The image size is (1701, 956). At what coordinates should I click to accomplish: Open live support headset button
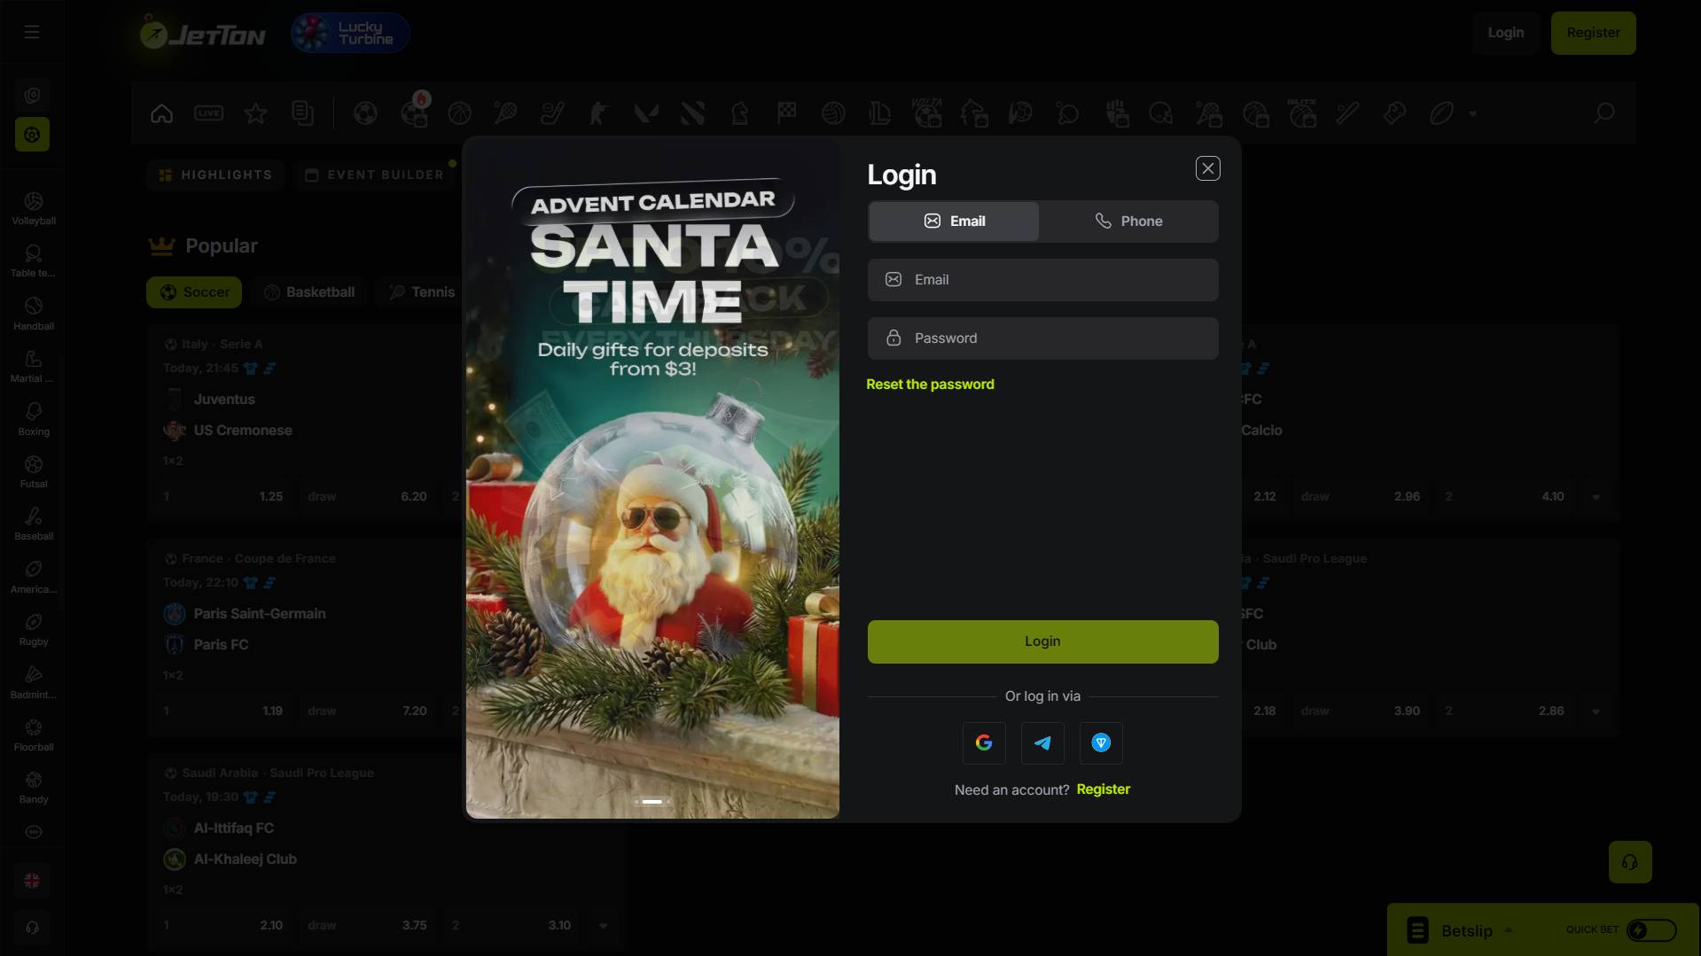[1629, 862]
